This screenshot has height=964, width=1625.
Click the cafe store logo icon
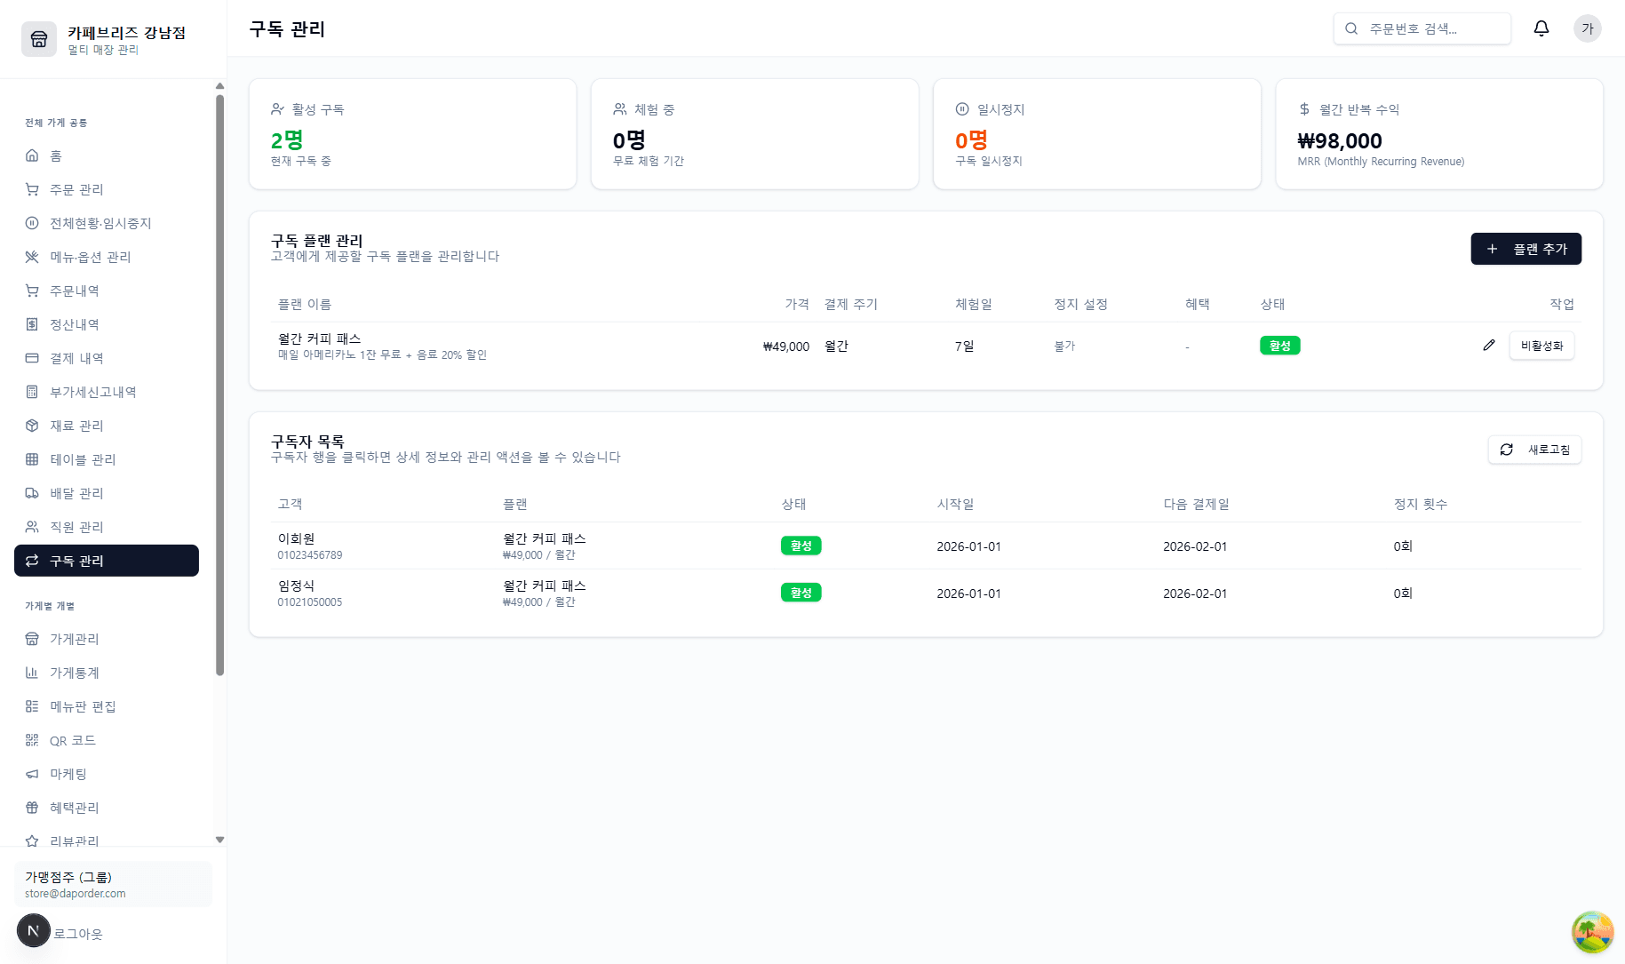[39, 39]
